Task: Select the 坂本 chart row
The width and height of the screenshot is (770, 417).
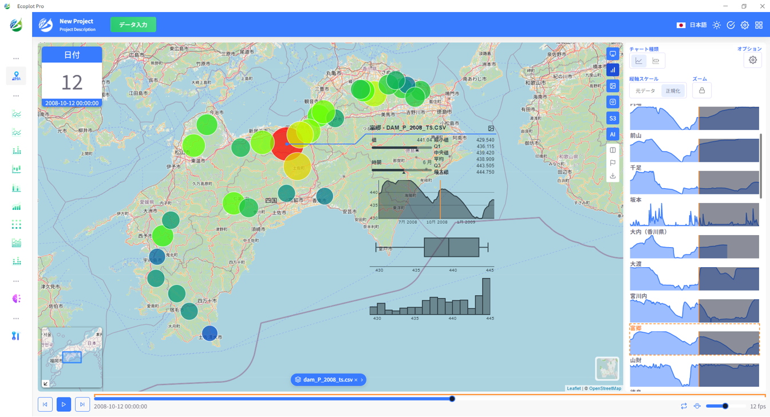Action: tap(694, 212)
